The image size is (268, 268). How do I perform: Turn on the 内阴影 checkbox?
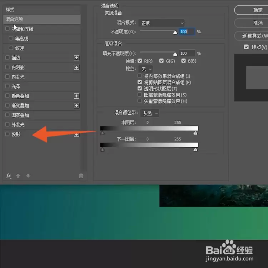(x=7, y=67)
